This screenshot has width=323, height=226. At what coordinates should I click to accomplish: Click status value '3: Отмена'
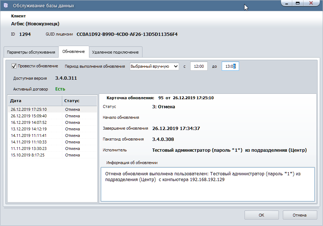163,107
